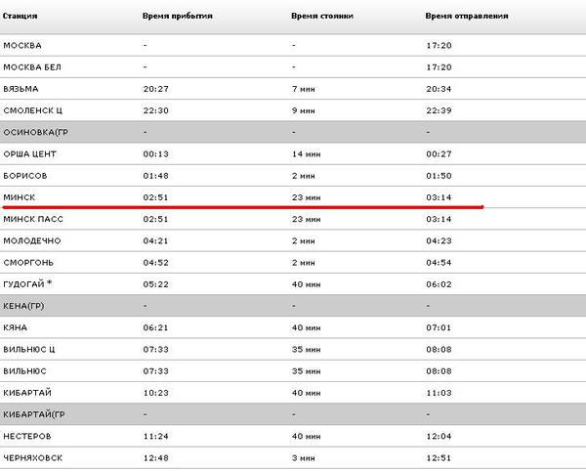Click the Станция column header

20,17
